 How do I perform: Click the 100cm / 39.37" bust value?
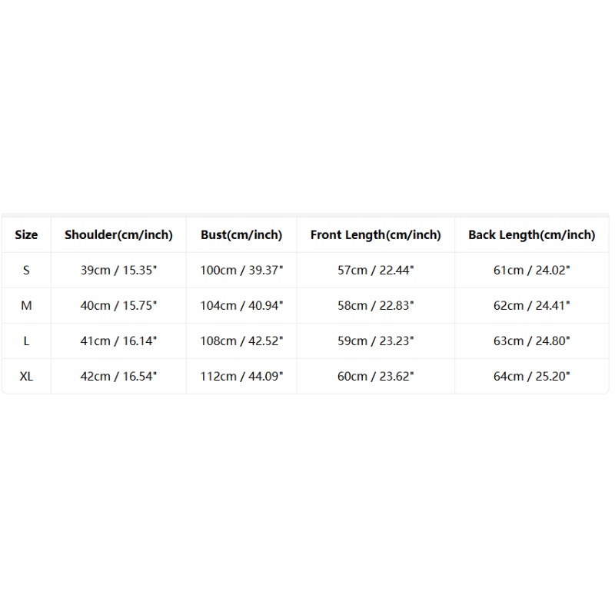[x=241, y=271]
